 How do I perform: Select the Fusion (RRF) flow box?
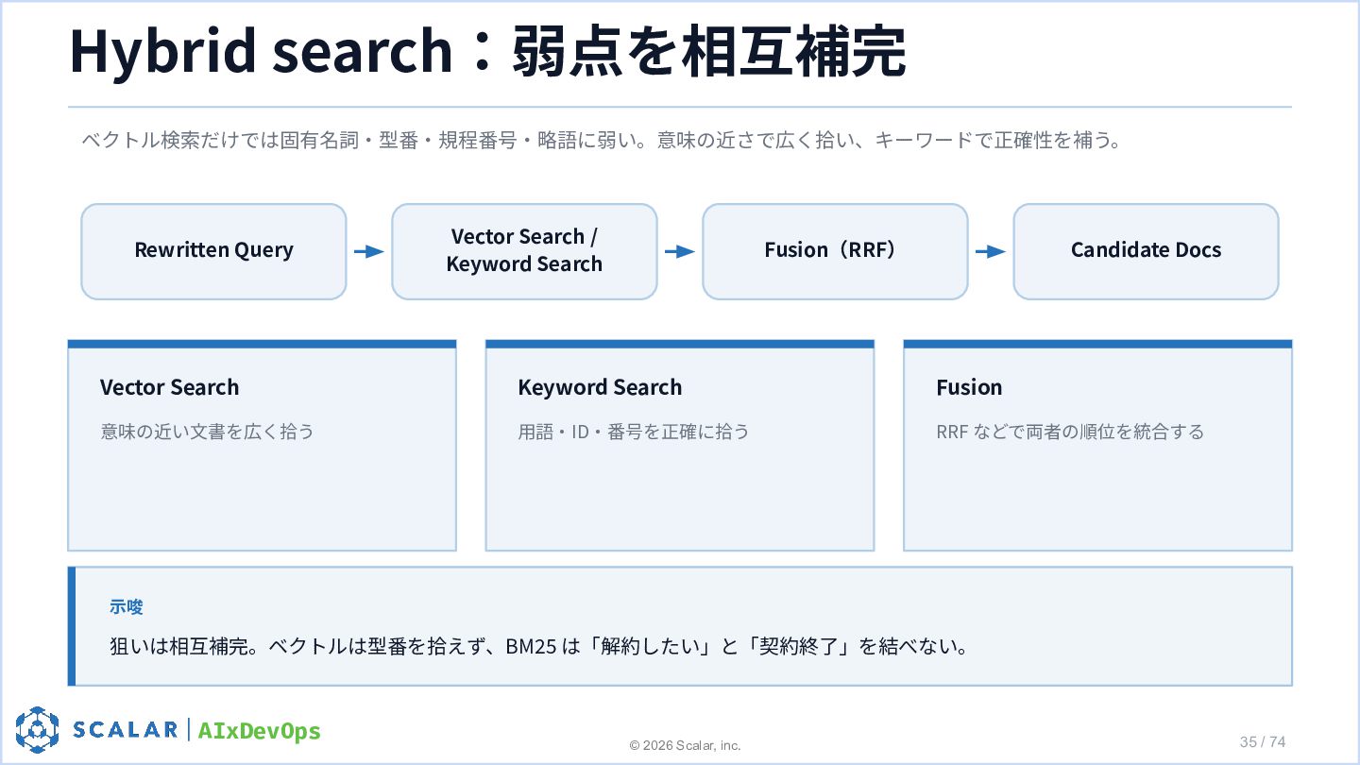(x=835, y=251)
